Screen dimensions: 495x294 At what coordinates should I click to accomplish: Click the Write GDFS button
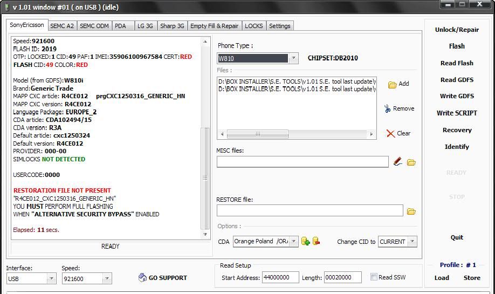pos(457,96)
